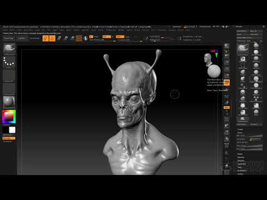Click the Actual size icon on right shelf
This screenshot has width=267, height=200.
(226, 69)
